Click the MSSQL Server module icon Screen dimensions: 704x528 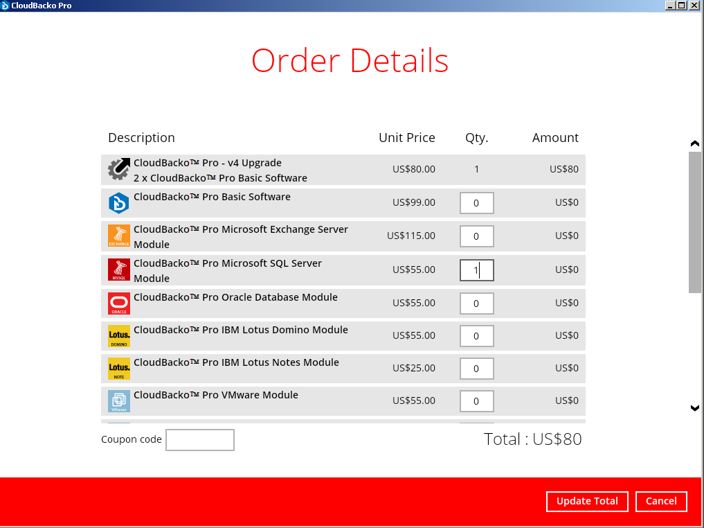119,270
